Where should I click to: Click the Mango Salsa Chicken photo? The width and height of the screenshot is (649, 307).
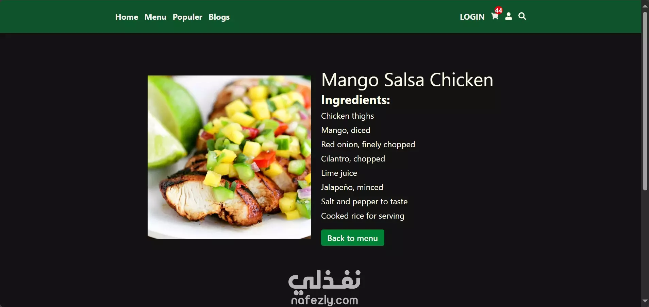[x=229, y=157]
